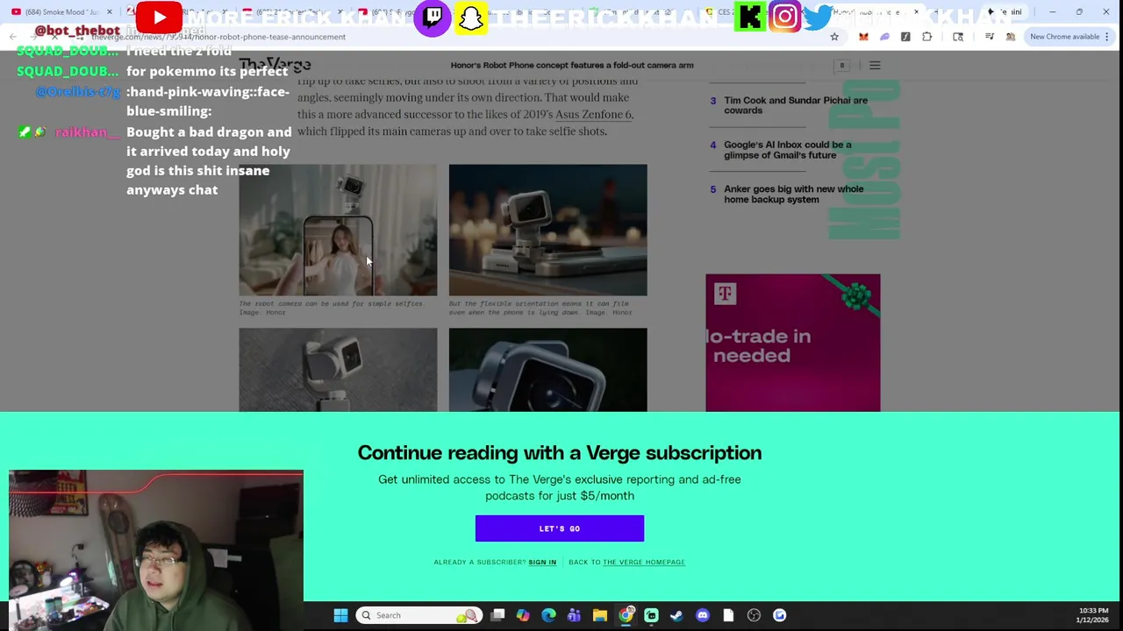This screenshot has height=631, width=1123.
Task: Open Discord from the taskbar
Action: 702,615
